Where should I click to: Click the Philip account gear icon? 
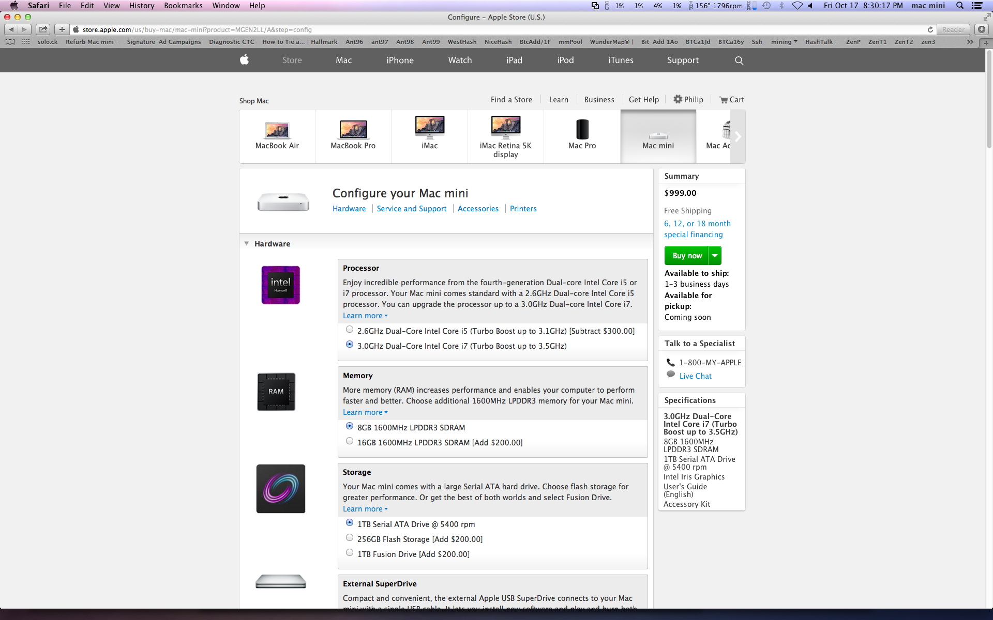coord(678,99)
